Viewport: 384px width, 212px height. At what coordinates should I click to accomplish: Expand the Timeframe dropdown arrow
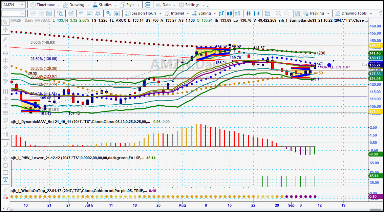pyautogui.click(x=59, y=5)
